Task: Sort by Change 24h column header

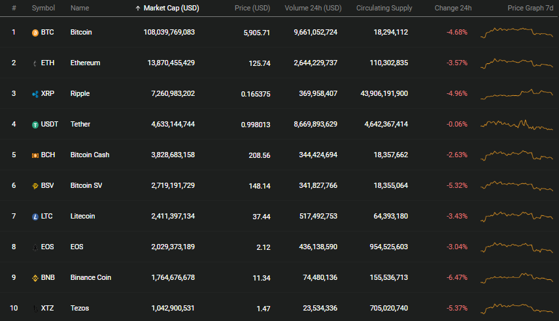Action: click(453, 8)
